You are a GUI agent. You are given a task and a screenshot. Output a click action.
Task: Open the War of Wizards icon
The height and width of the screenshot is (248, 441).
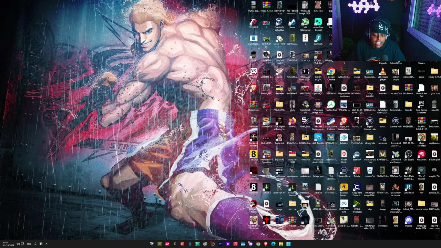tap(421, 173)
